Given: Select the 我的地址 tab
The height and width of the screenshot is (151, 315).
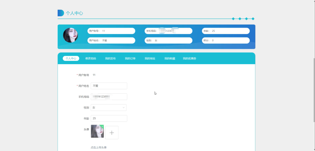Looking at the screenshot, I should point(150,58).
